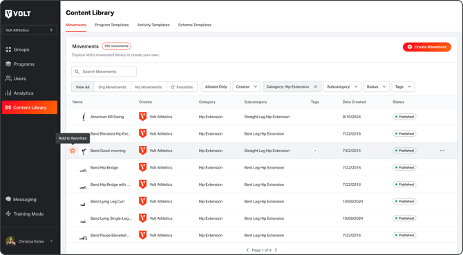Click American KB Swing thumbnail
The image size is (463, 255).
pos(84,117)
